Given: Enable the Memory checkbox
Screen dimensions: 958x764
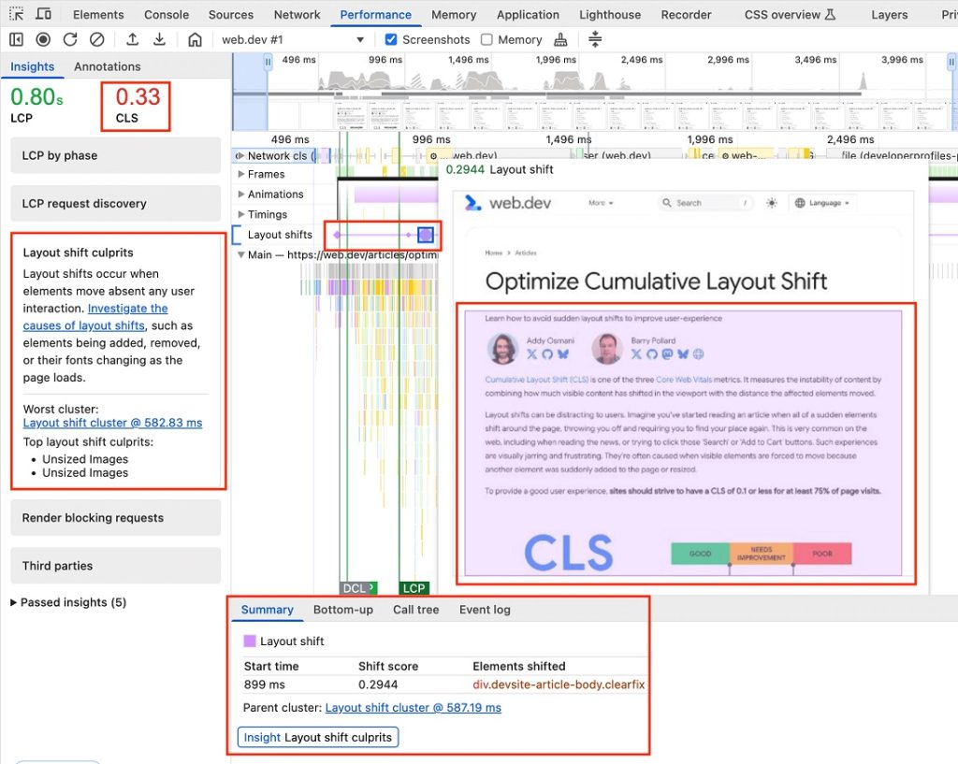Looking at the screenshot, I should (486, 39).
